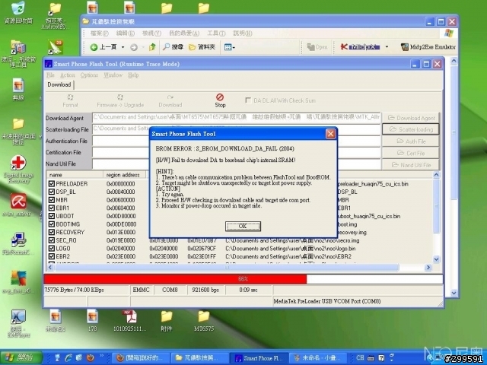The width and height of the screenshot is (487, 365).
Task: Open File menu in Flash Tool
Action: coord(50,75)
